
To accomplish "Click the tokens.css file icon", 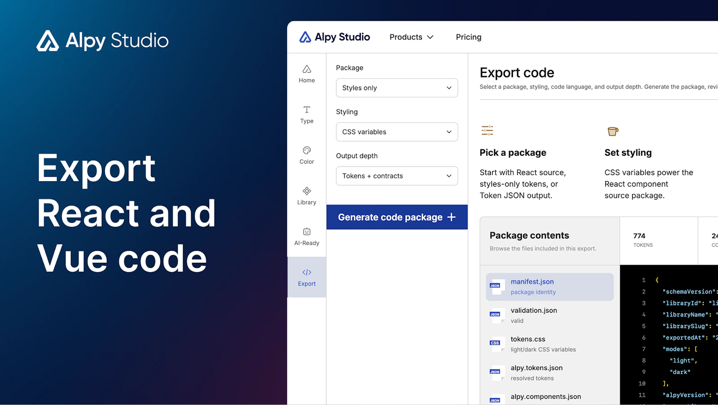I will tap(496, 344).
